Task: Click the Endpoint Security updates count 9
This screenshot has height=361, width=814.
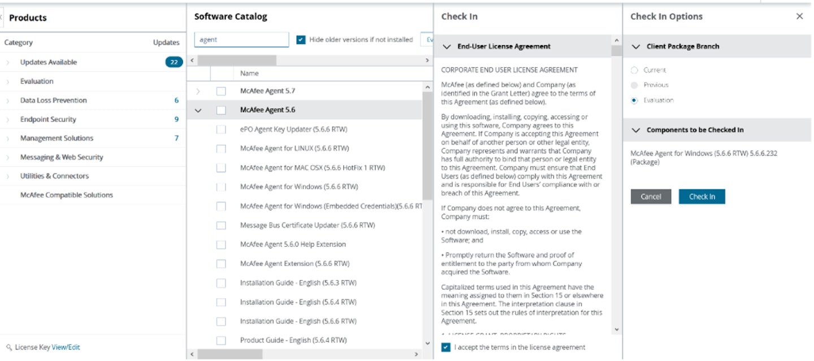Action: (176, 119)
